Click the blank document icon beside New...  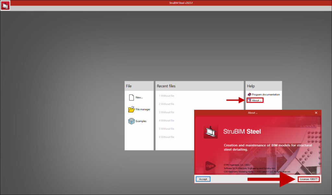(x=132, y=97)
